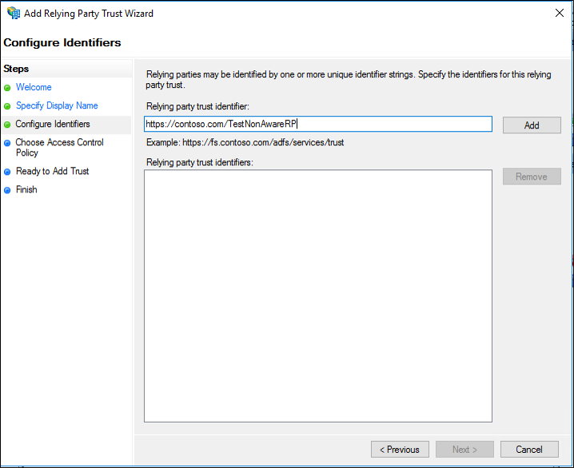
Task: Click the Add button
Action: click(532, 125)
